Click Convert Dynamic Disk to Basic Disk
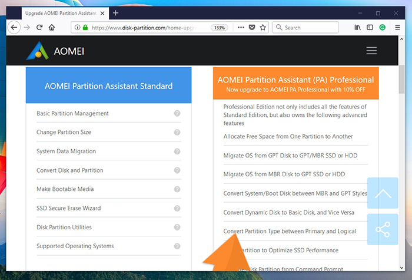This screenshot has width=412, height=280. pyautogui.click(x=289, y=212)
